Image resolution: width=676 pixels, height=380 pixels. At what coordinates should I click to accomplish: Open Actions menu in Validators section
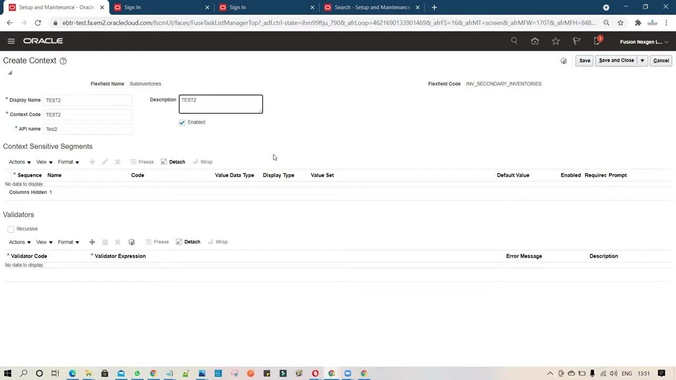[x=20, y=242]
